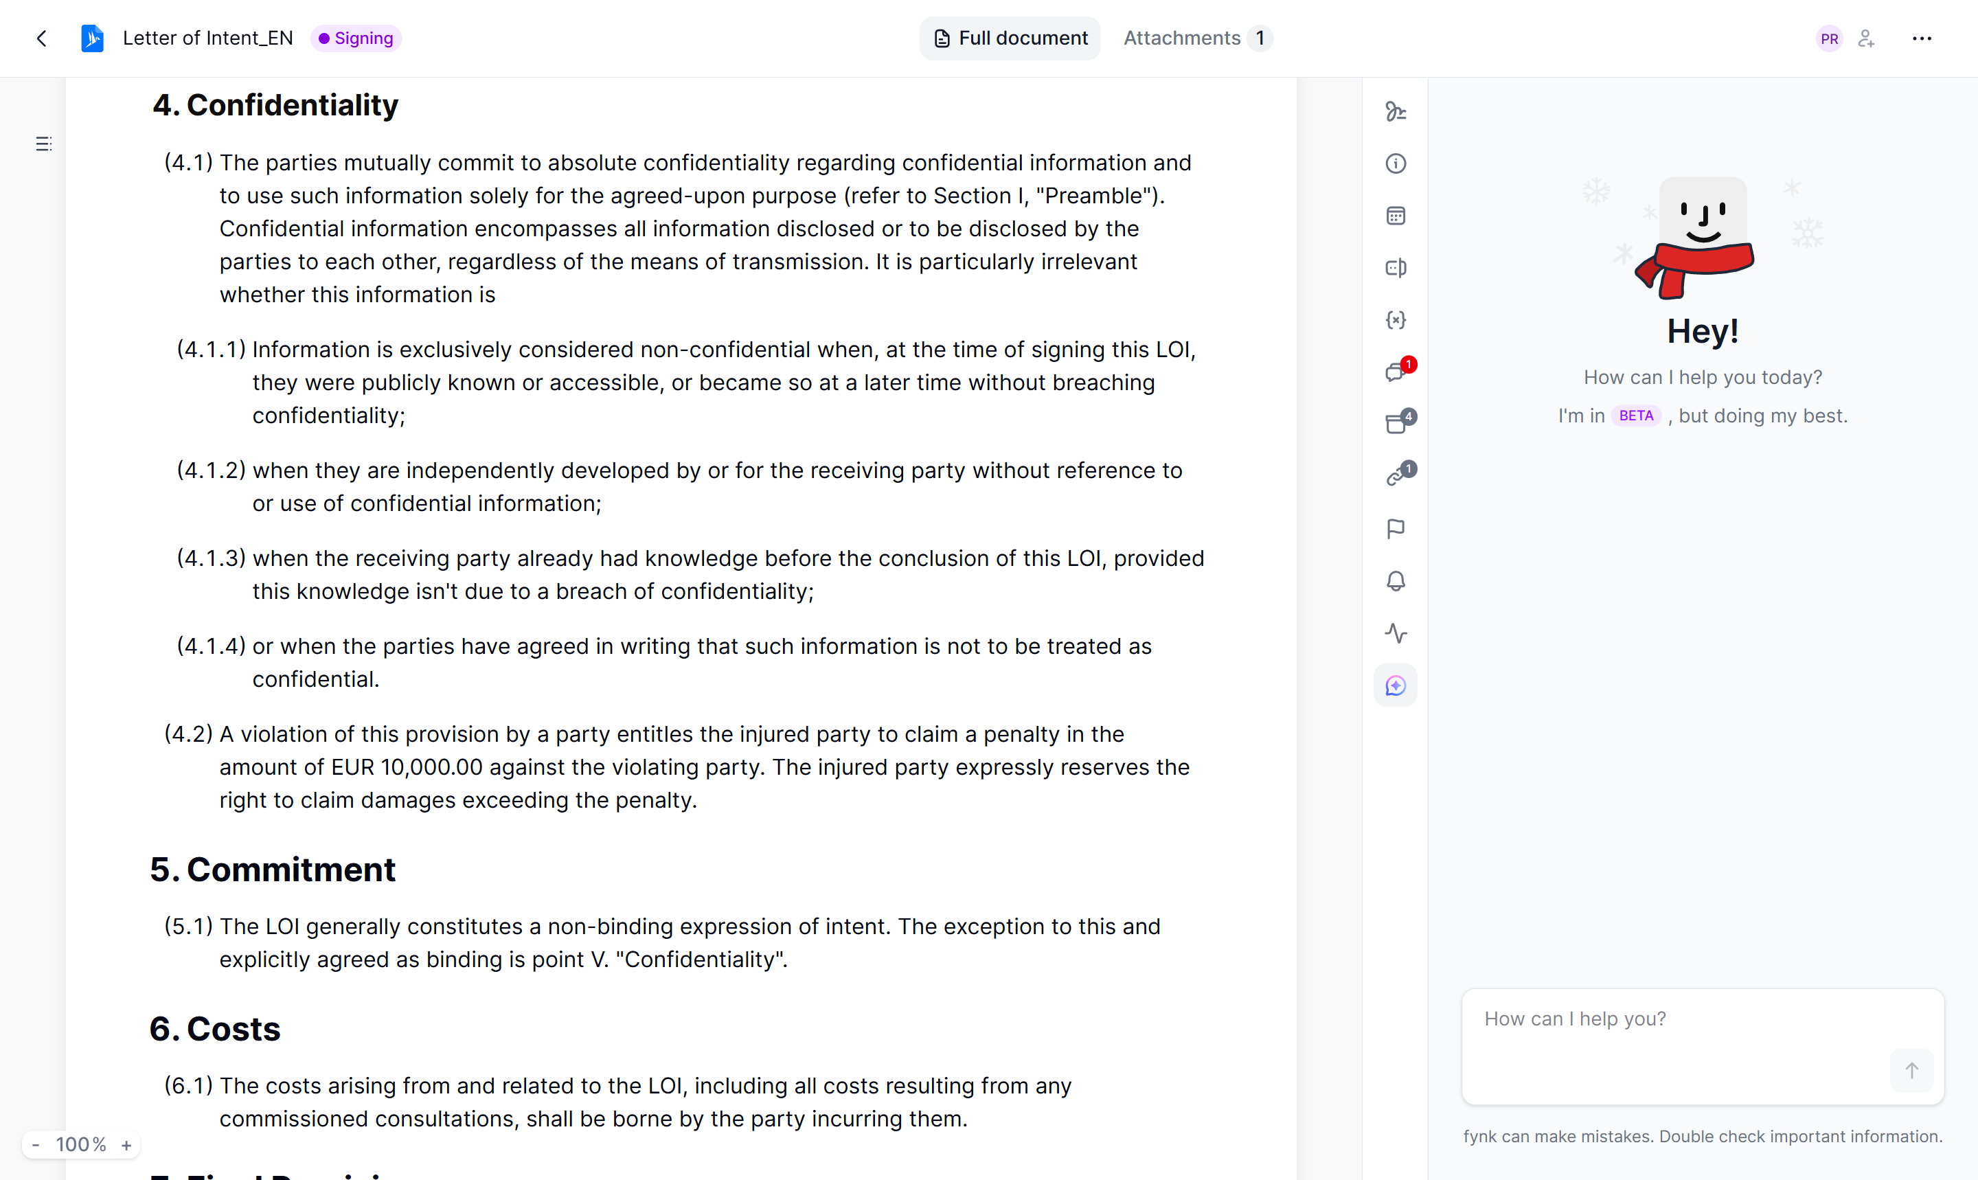The width and height of the screenshot is (1978, 1180).
Task: Open the variables curly braces panel
Action: (x=1396, y=319)
